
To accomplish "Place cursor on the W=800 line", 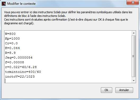I will (x=10, y=34).
